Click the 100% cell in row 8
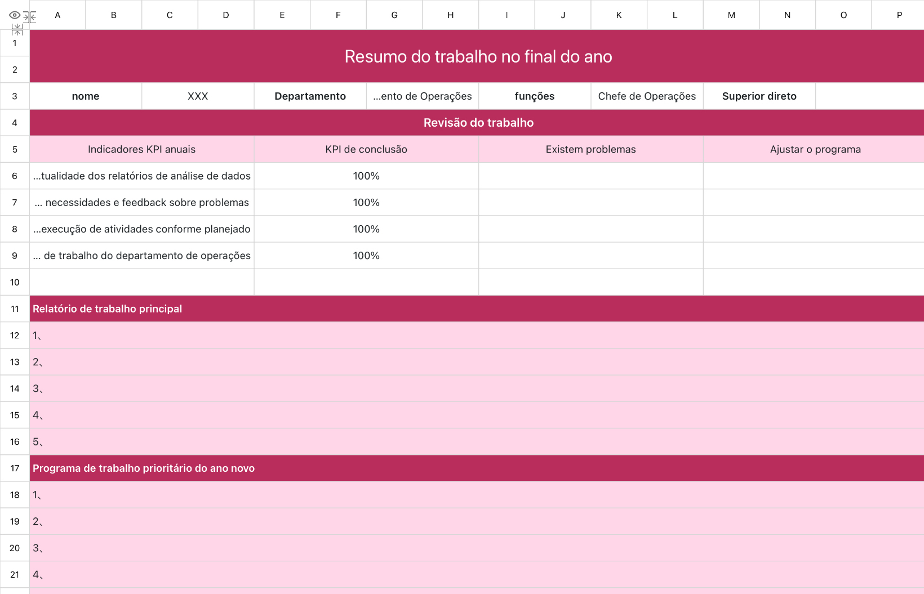 point(366,229)
